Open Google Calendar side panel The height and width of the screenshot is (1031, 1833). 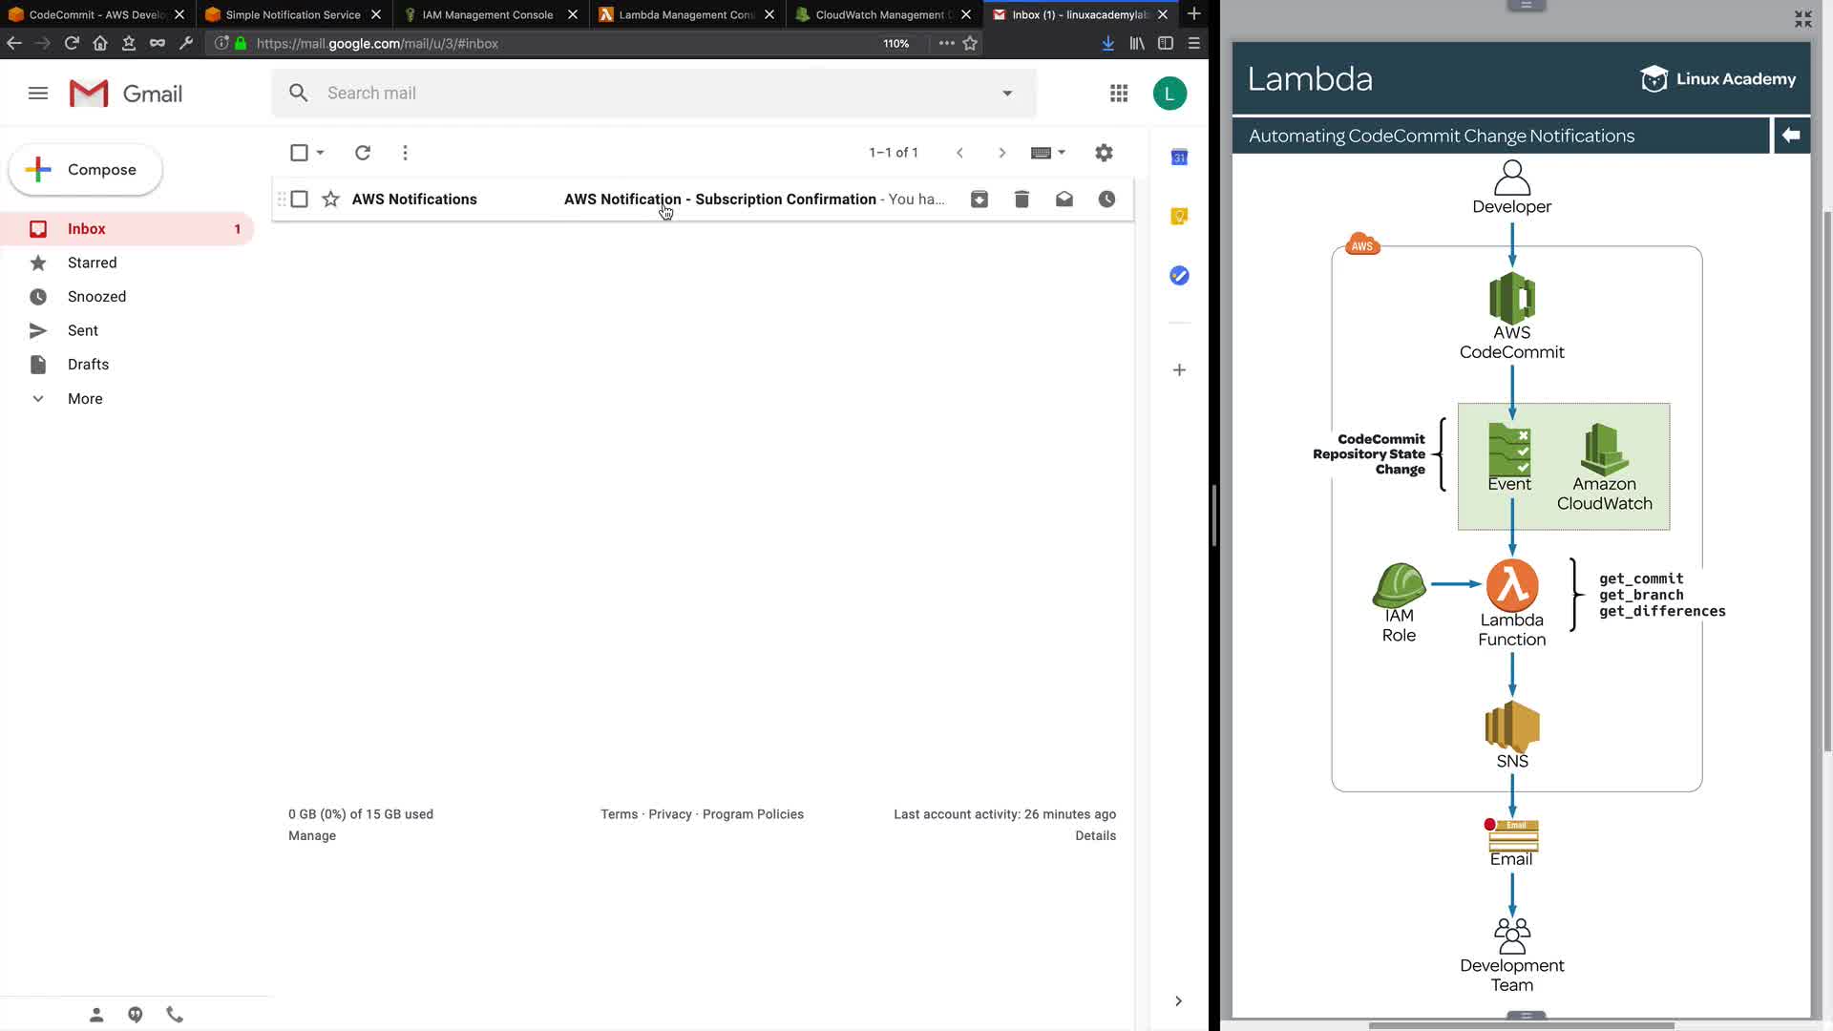point(1179,158)
